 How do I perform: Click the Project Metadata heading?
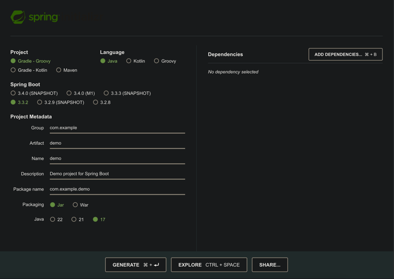(31, 117)
